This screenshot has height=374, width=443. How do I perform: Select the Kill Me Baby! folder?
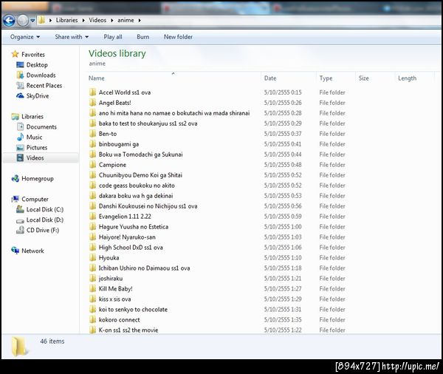point(115,289)
